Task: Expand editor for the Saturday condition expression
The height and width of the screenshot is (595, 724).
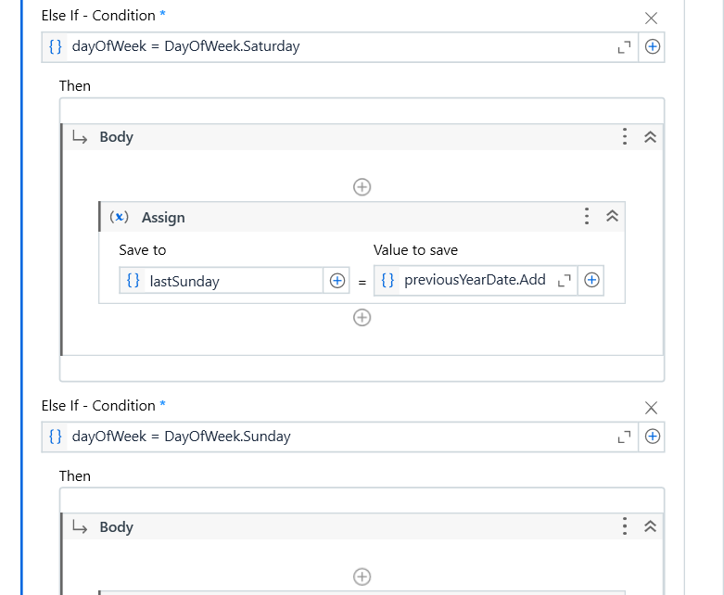Action: (x=624, y=47)
